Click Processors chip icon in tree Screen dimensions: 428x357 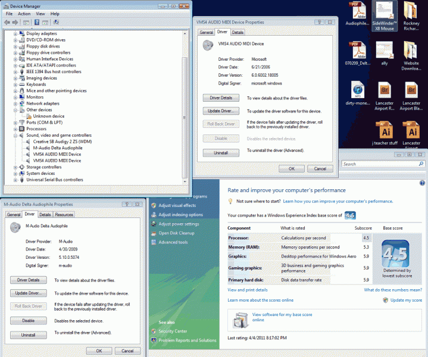22,129
